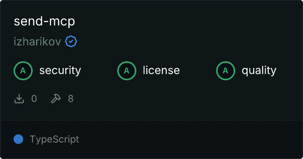Click the downloads arrow icon
The height and width of the screenshot is (159, 303).
pos(19,99)
